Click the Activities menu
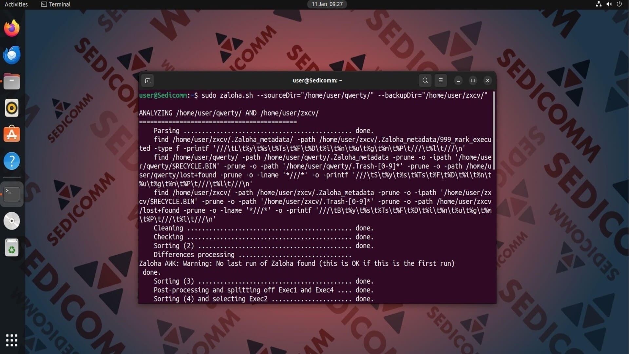The image size is (629, 354). [16, 4]
